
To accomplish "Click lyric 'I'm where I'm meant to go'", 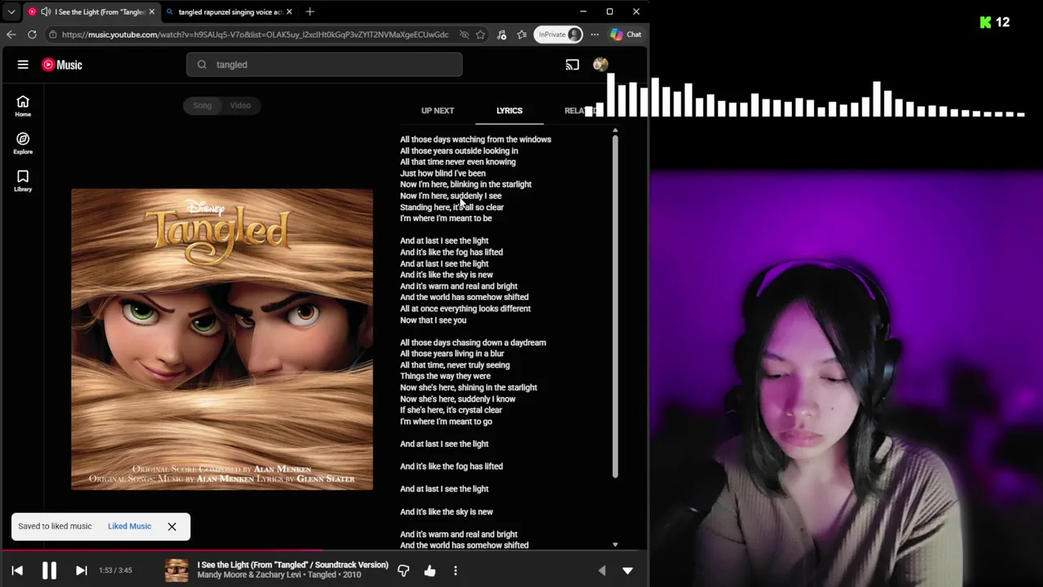I will pyautogui.click(x=446, y=421).
